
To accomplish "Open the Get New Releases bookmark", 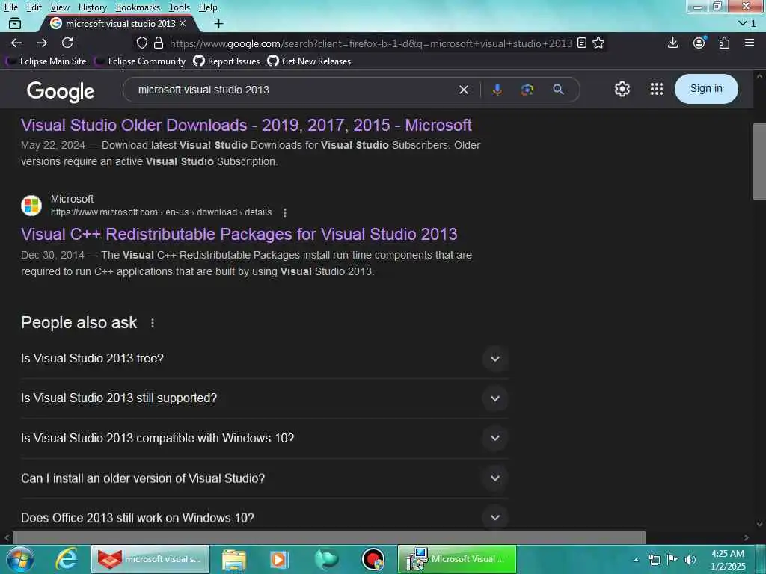I will [x=309, y=61].
